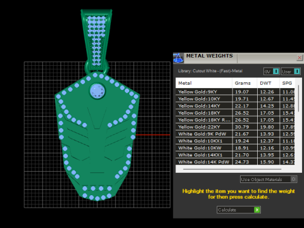Select the Yellow Gold:18KY row
This screenshot has height=228, width=304.
(235, 113)
